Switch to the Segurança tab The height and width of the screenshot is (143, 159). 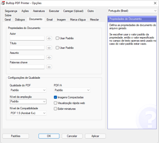pos(11,11)
